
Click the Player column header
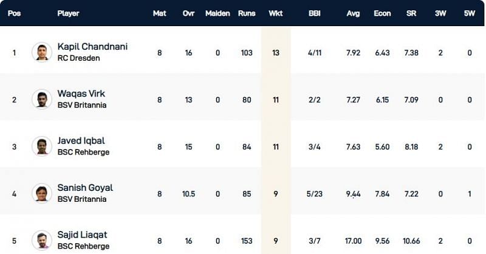[x=68, y=13]
